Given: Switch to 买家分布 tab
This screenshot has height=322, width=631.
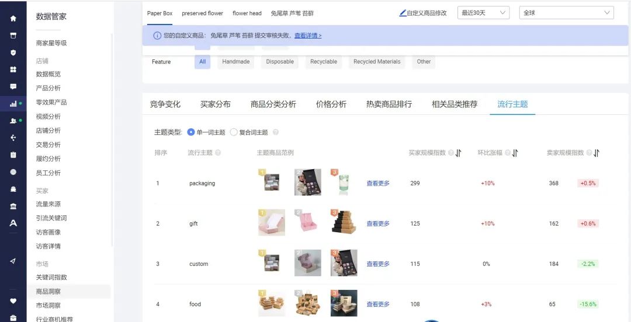Looking at the screenshot, I should (215, 104).
